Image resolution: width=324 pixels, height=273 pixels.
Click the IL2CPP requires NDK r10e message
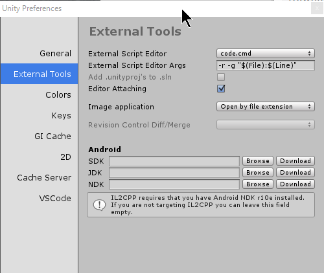207,205
